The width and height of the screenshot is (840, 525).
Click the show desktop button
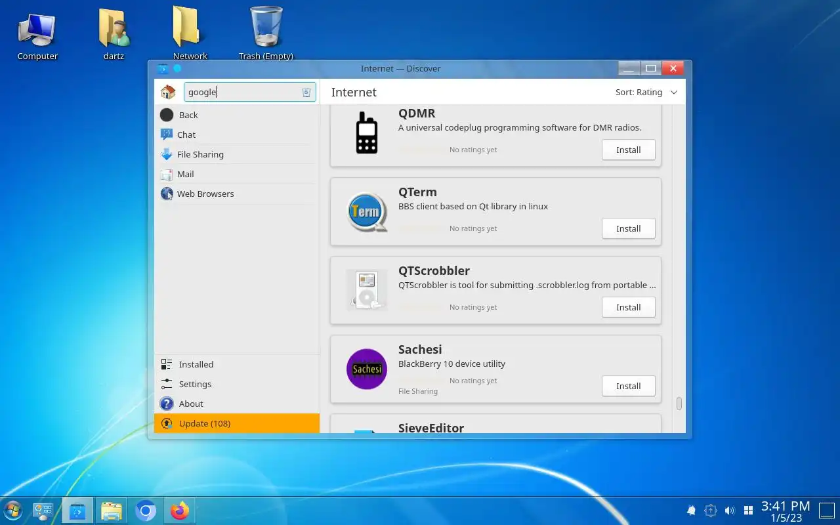coord(827,511)
